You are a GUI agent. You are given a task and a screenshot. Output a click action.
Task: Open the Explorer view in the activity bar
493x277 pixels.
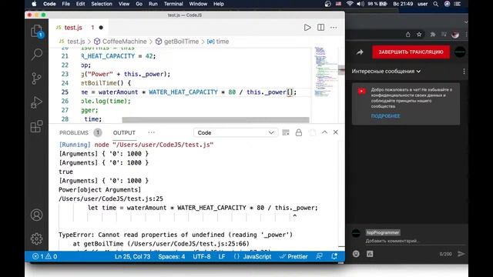(x=36, y=32)
